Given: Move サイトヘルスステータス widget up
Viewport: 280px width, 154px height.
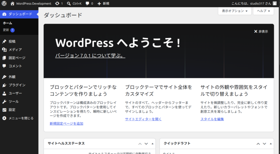Looking at the screenshot, I should [140, 144].
